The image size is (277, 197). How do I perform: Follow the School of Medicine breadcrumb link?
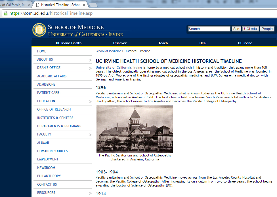point(108,51)
